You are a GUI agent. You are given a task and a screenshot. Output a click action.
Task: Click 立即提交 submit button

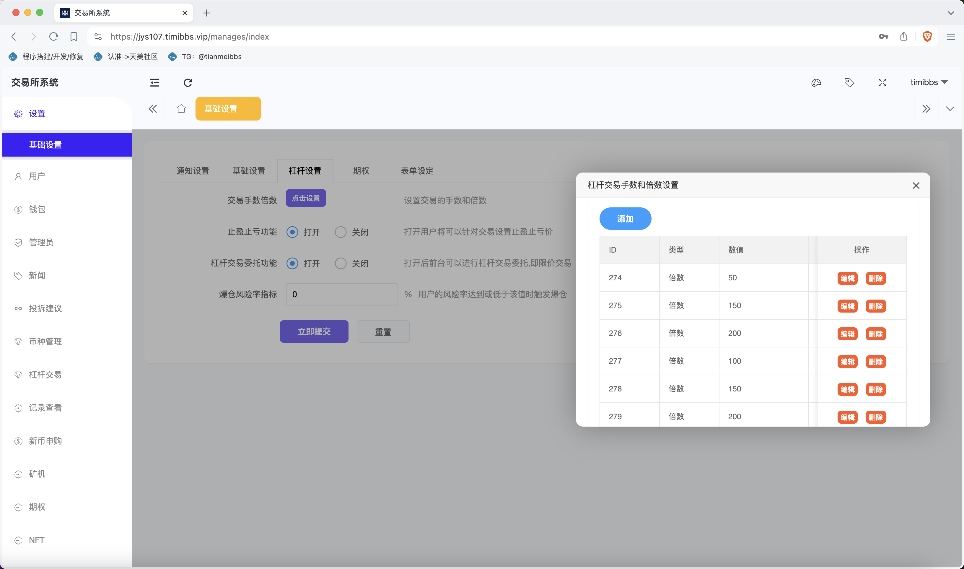point(314,332)
